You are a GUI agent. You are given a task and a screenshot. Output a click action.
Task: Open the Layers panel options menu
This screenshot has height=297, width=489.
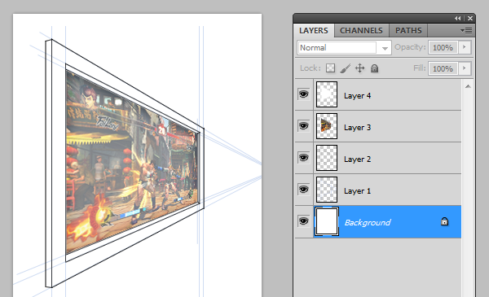point(466,30)
